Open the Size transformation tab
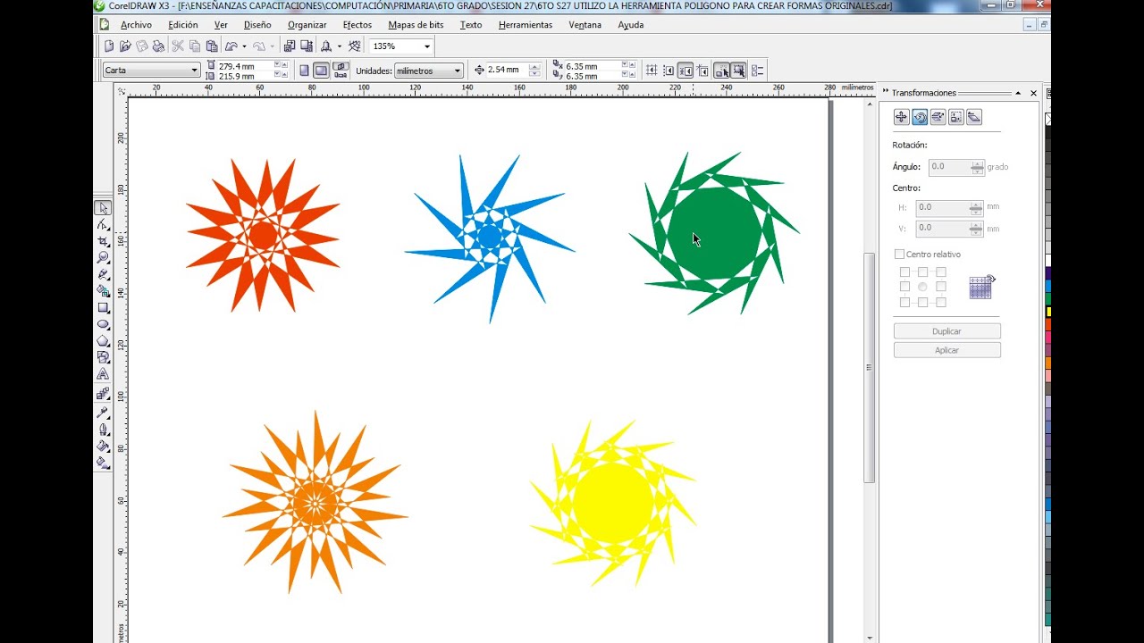1144x643 pixels. point(956,117)
